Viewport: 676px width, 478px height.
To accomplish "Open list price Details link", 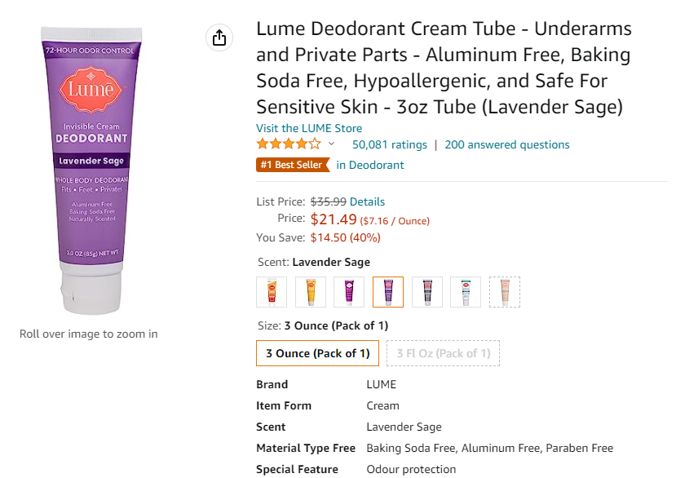I will [367, 201].
